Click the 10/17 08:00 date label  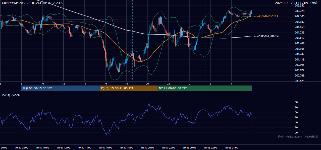[x=21, y=148]
